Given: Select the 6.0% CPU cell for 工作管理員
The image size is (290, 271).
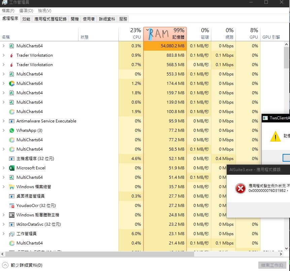Looking at the screenshot, I should tap(131, 234).
